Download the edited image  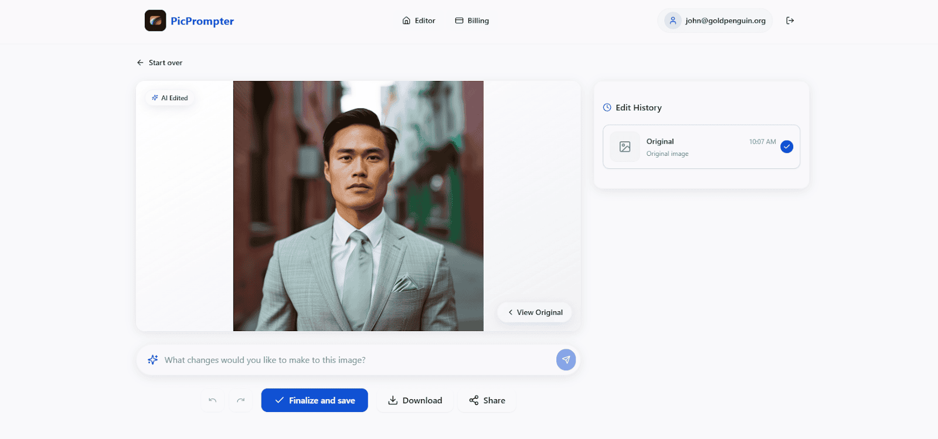[x=415, y=400]
